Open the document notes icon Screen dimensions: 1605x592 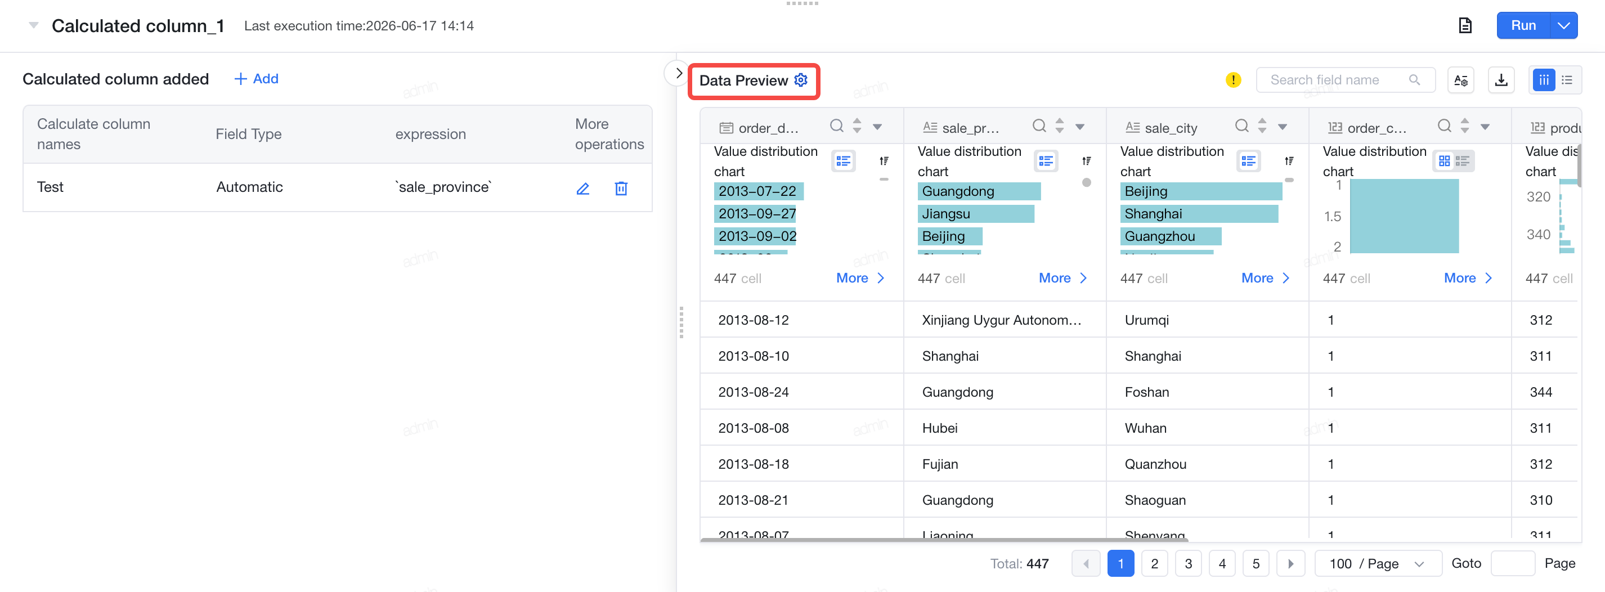click(1465, 25)
